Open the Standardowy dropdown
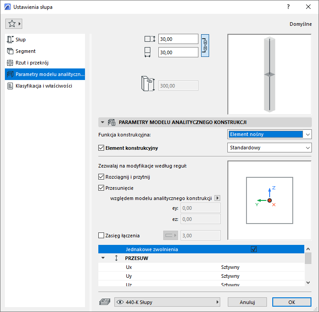The height and width of the screenshot is (312, 319). 269,148
